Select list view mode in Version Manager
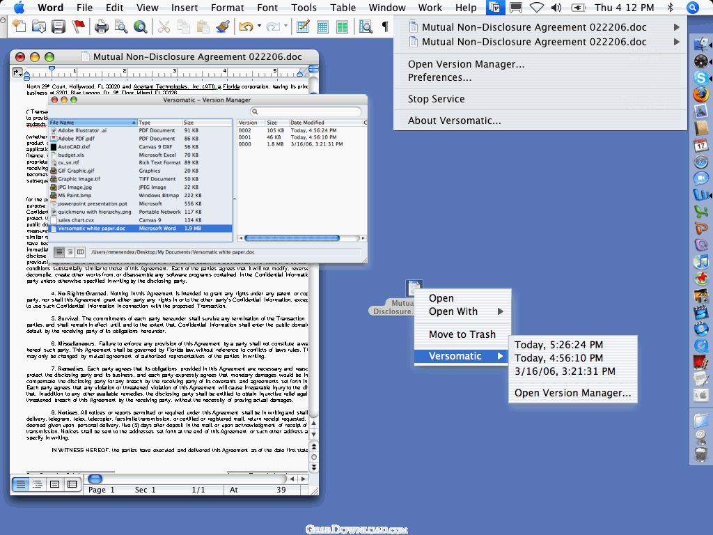 [x=59, y=252]
